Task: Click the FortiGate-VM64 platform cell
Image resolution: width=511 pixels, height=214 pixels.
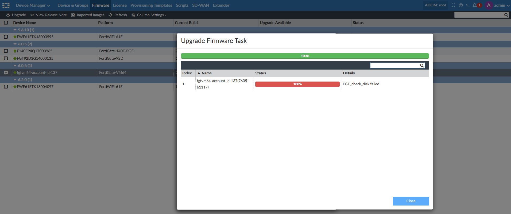Action: click(113, 72)
